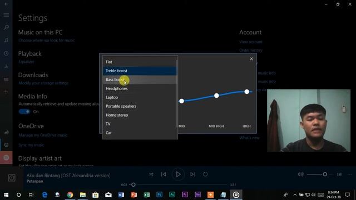Select the TV equalizer preset
356x200 pixels.
(x=140, y=124)
